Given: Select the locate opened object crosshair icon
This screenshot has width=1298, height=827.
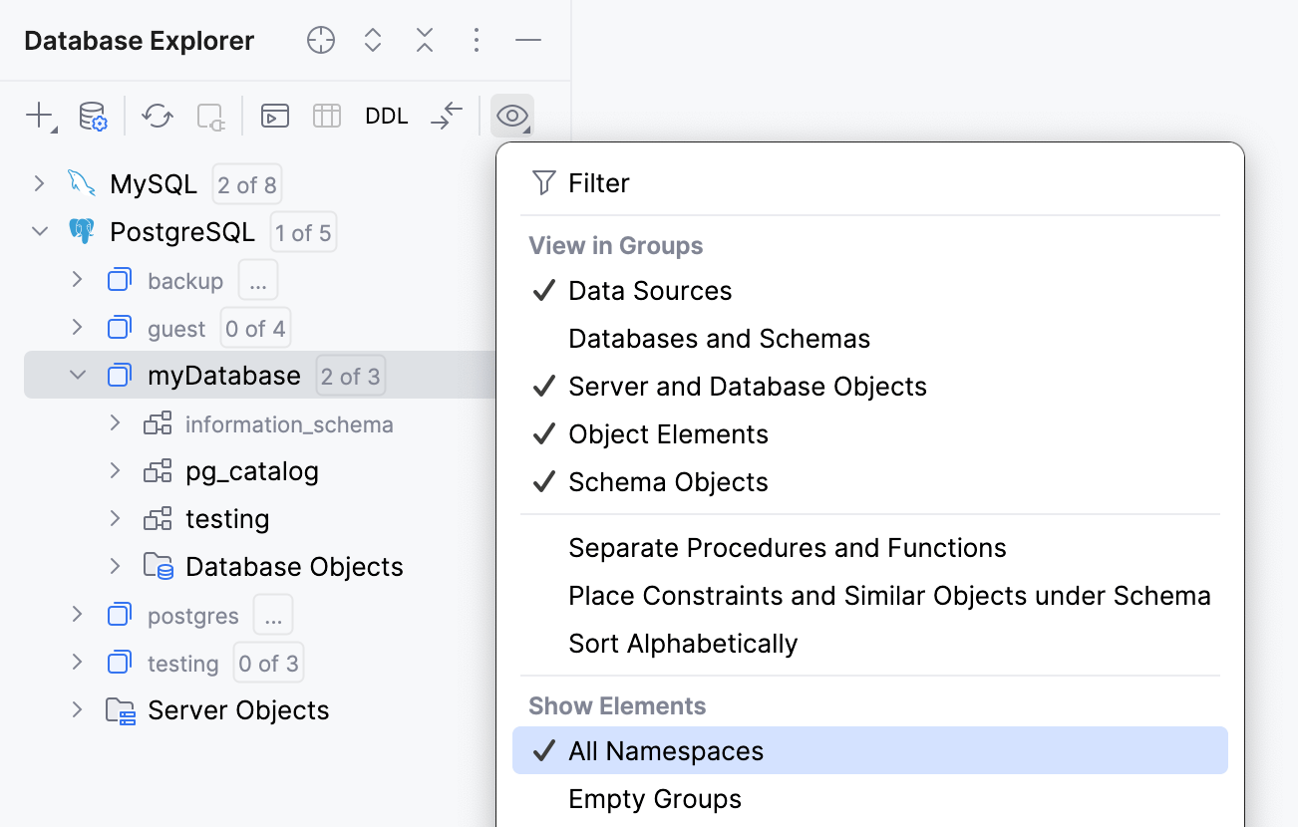Looking at the screenshot, I should pyautogui.click(x=320, y=40).
